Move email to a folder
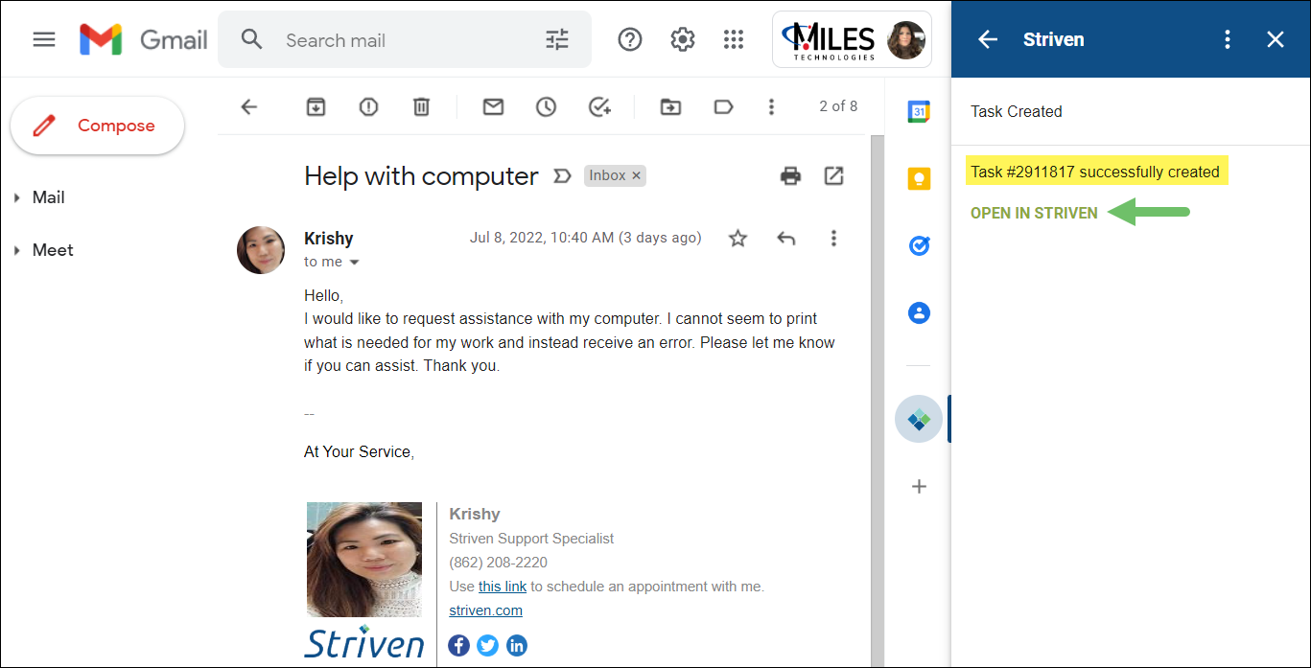Screen dimensions: 1311x668 [670, 106]
